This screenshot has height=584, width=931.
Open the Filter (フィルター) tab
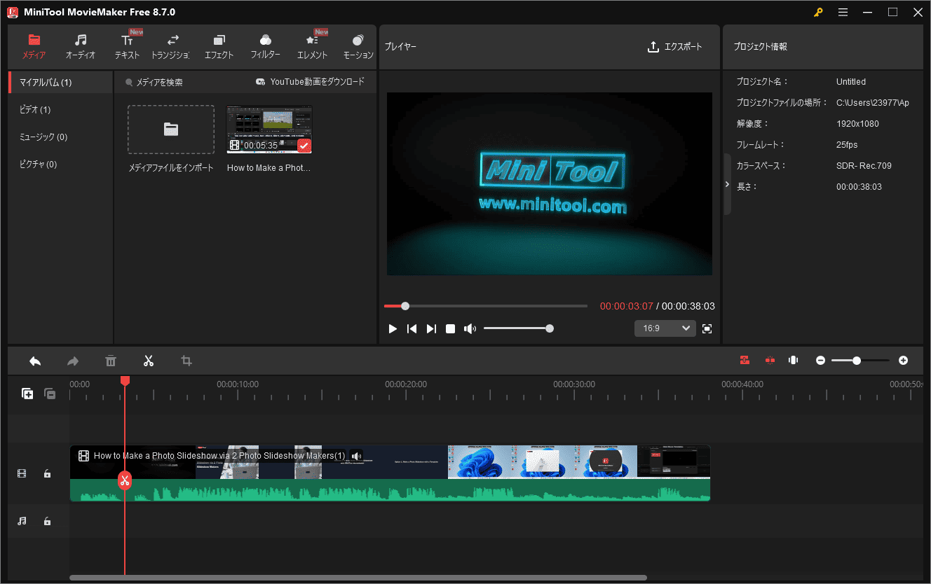point(265,46)
